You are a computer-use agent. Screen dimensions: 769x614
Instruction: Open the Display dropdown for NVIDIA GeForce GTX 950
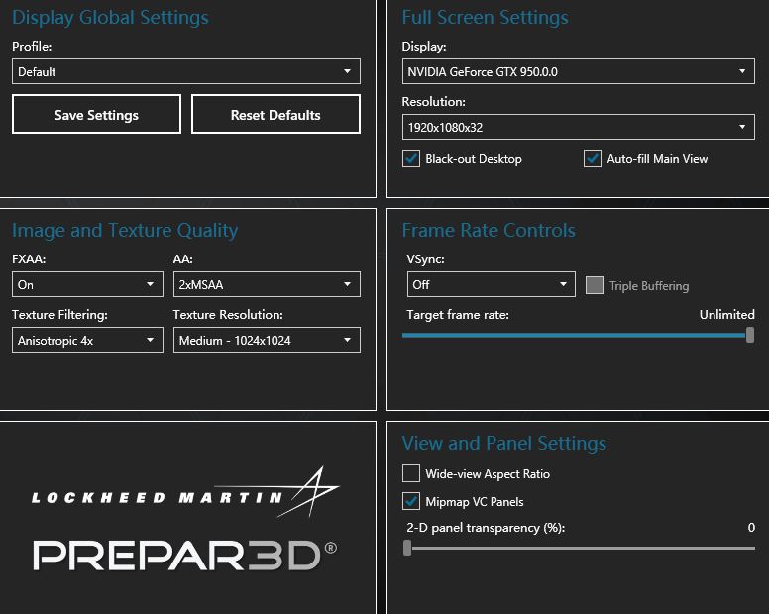coord(578,71)
